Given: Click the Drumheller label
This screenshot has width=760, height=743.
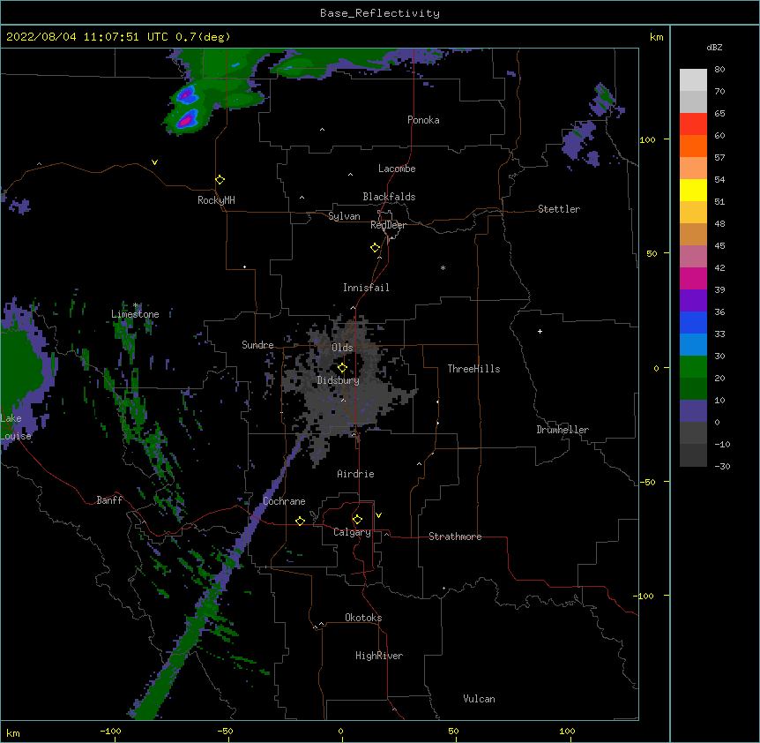Looking at the screenshot, I should 563,430.
